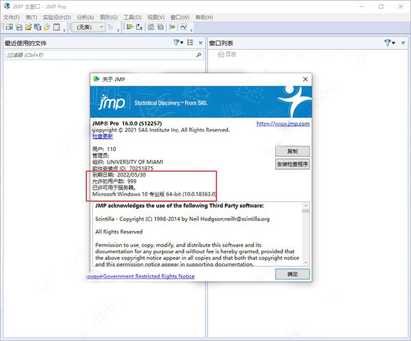
Task: Click the 安装检查程序 button
Action: [x=292, y=164]
